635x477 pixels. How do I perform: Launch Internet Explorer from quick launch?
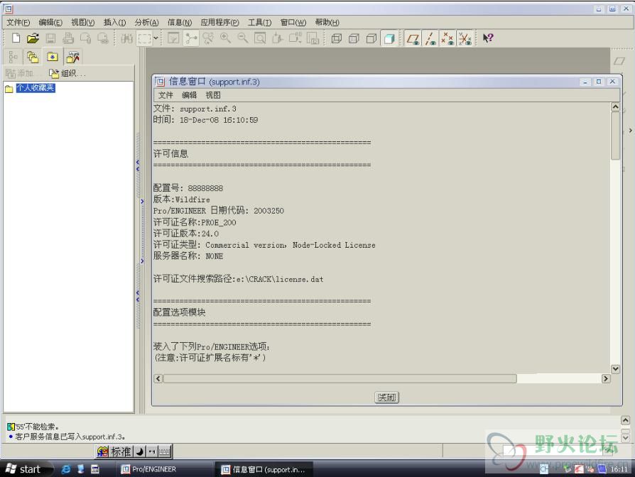65,469
